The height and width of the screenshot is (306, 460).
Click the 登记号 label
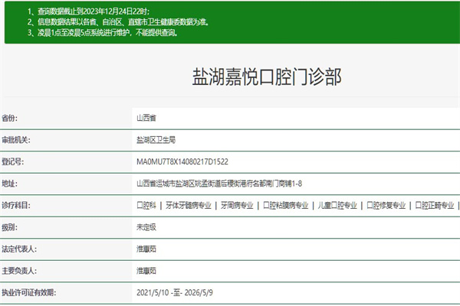tap(12, 161)
